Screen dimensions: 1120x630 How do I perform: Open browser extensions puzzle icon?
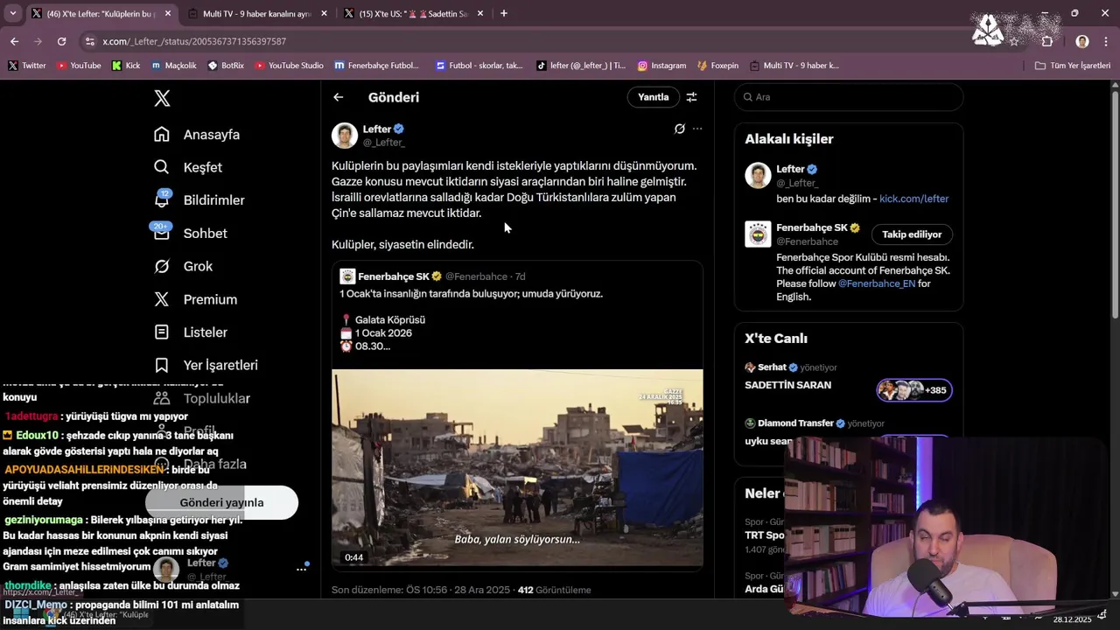pyautogui.click(x=1047, y=41)
